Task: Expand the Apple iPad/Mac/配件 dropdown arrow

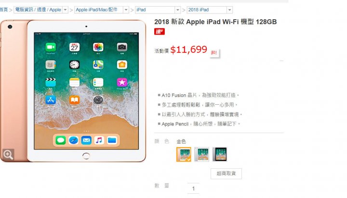Action: (x=126, y=10)
